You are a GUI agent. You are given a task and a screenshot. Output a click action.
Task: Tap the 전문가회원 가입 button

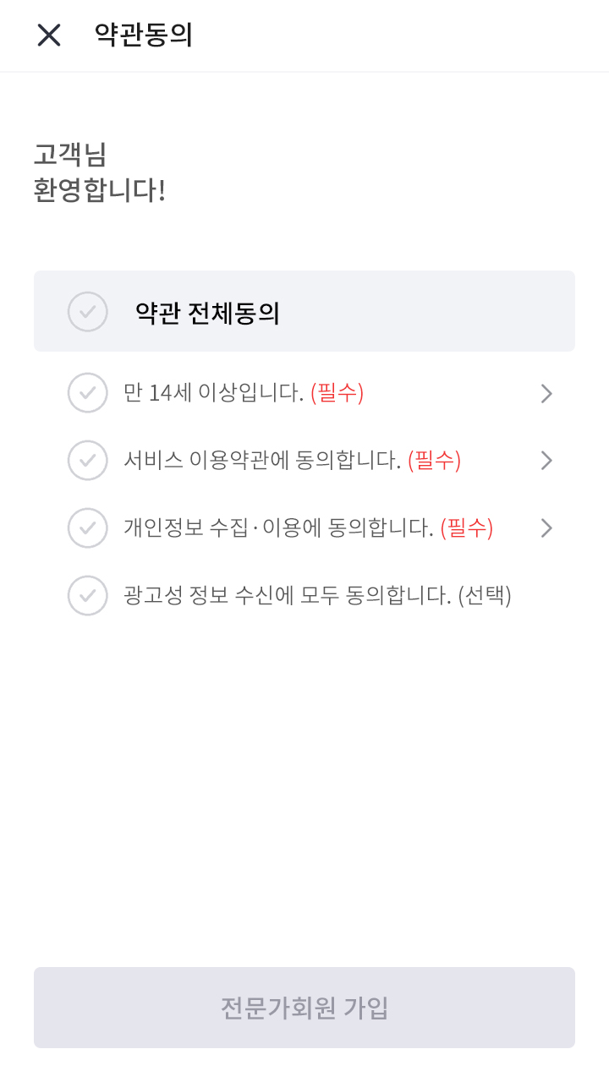pyautogui.click(x=304, y=1008)
